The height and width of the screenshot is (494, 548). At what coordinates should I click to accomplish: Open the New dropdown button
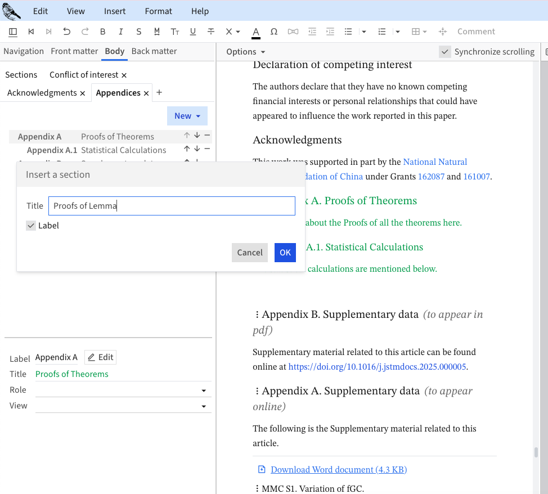tap(187, 116)
